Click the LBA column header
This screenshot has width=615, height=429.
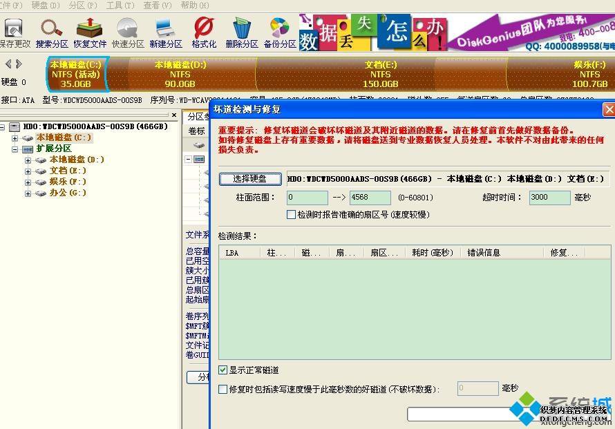239,253
